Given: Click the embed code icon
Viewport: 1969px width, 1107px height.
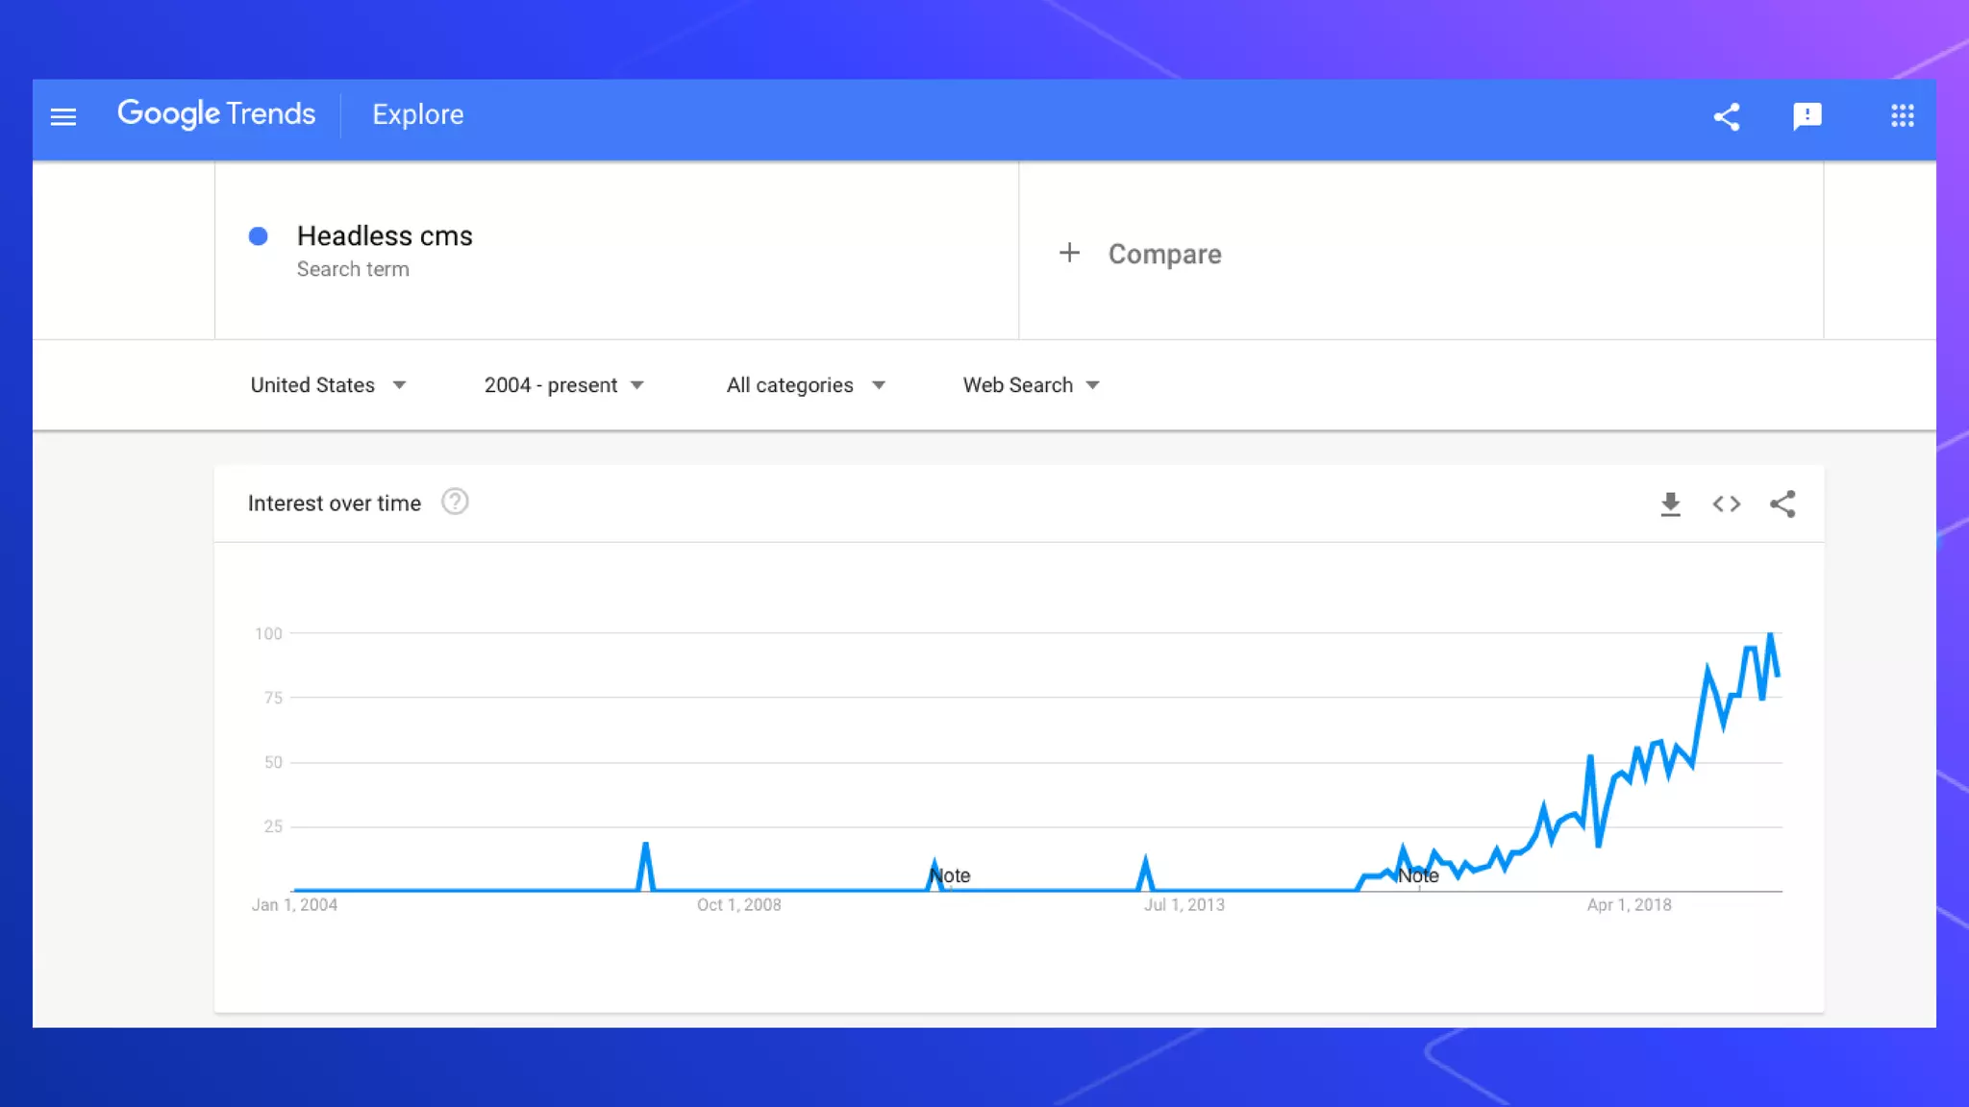Looking at the screenshot, I should click(1726, 504).
